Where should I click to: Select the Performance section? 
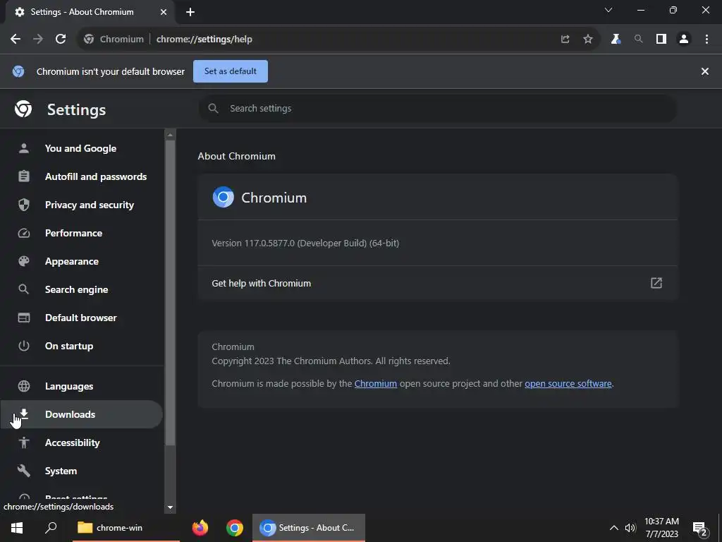click(73, 233)
